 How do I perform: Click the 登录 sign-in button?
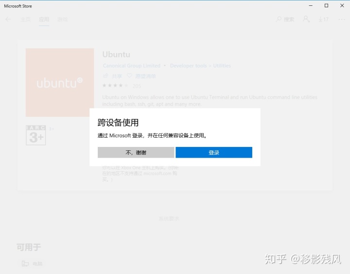[214, 152]
